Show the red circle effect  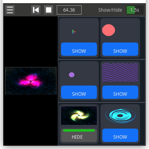[x=120, y=49]
